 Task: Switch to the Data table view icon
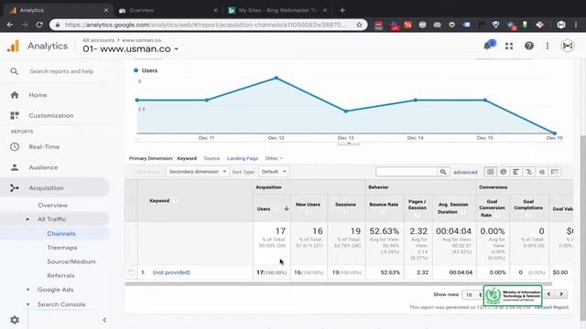[x=491, y=172]
